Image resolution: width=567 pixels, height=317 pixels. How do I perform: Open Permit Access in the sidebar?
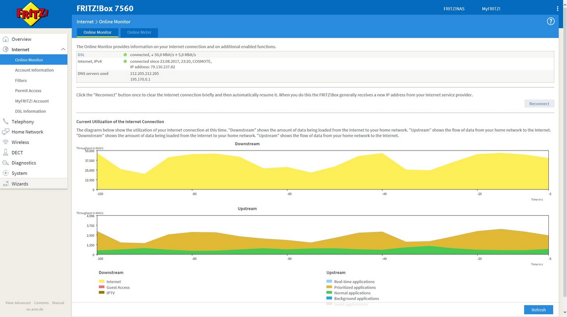tap(28, 91)
